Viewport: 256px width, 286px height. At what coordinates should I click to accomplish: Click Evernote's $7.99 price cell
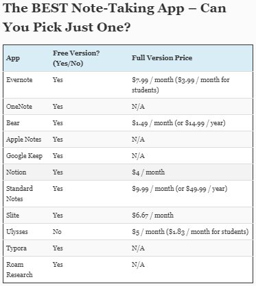tap(181, 85)
